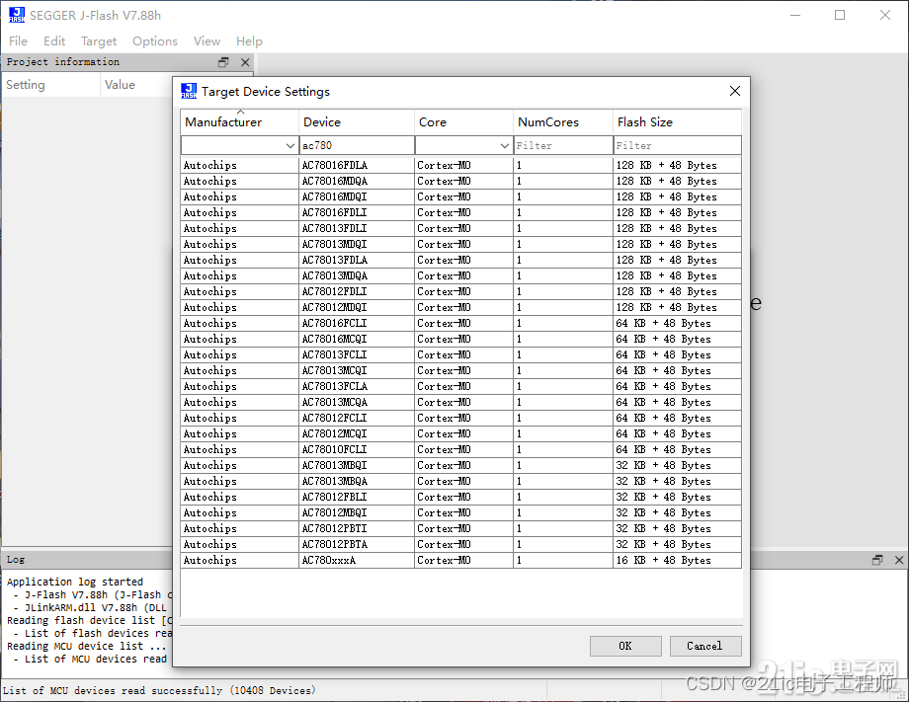Sort by the Device column header

point(357,122)
